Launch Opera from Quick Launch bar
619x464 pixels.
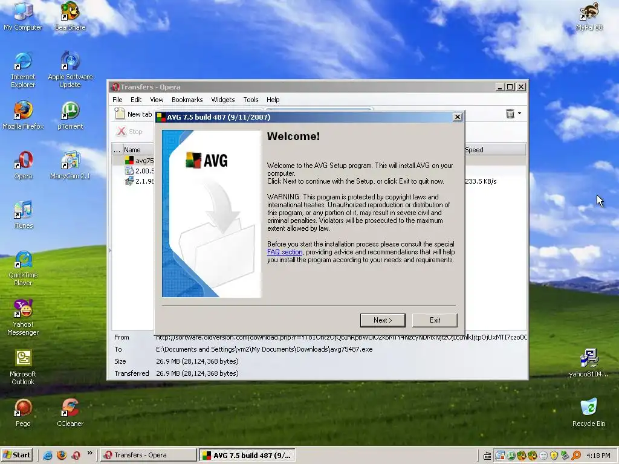click(x=76, y=456)
